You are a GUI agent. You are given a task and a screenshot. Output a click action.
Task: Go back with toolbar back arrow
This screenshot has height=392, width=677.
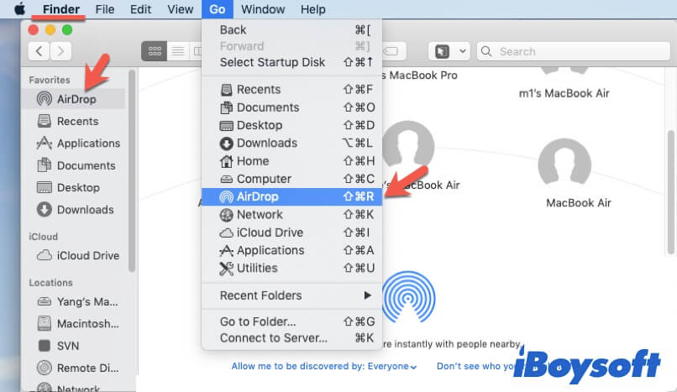click(39, 51)
